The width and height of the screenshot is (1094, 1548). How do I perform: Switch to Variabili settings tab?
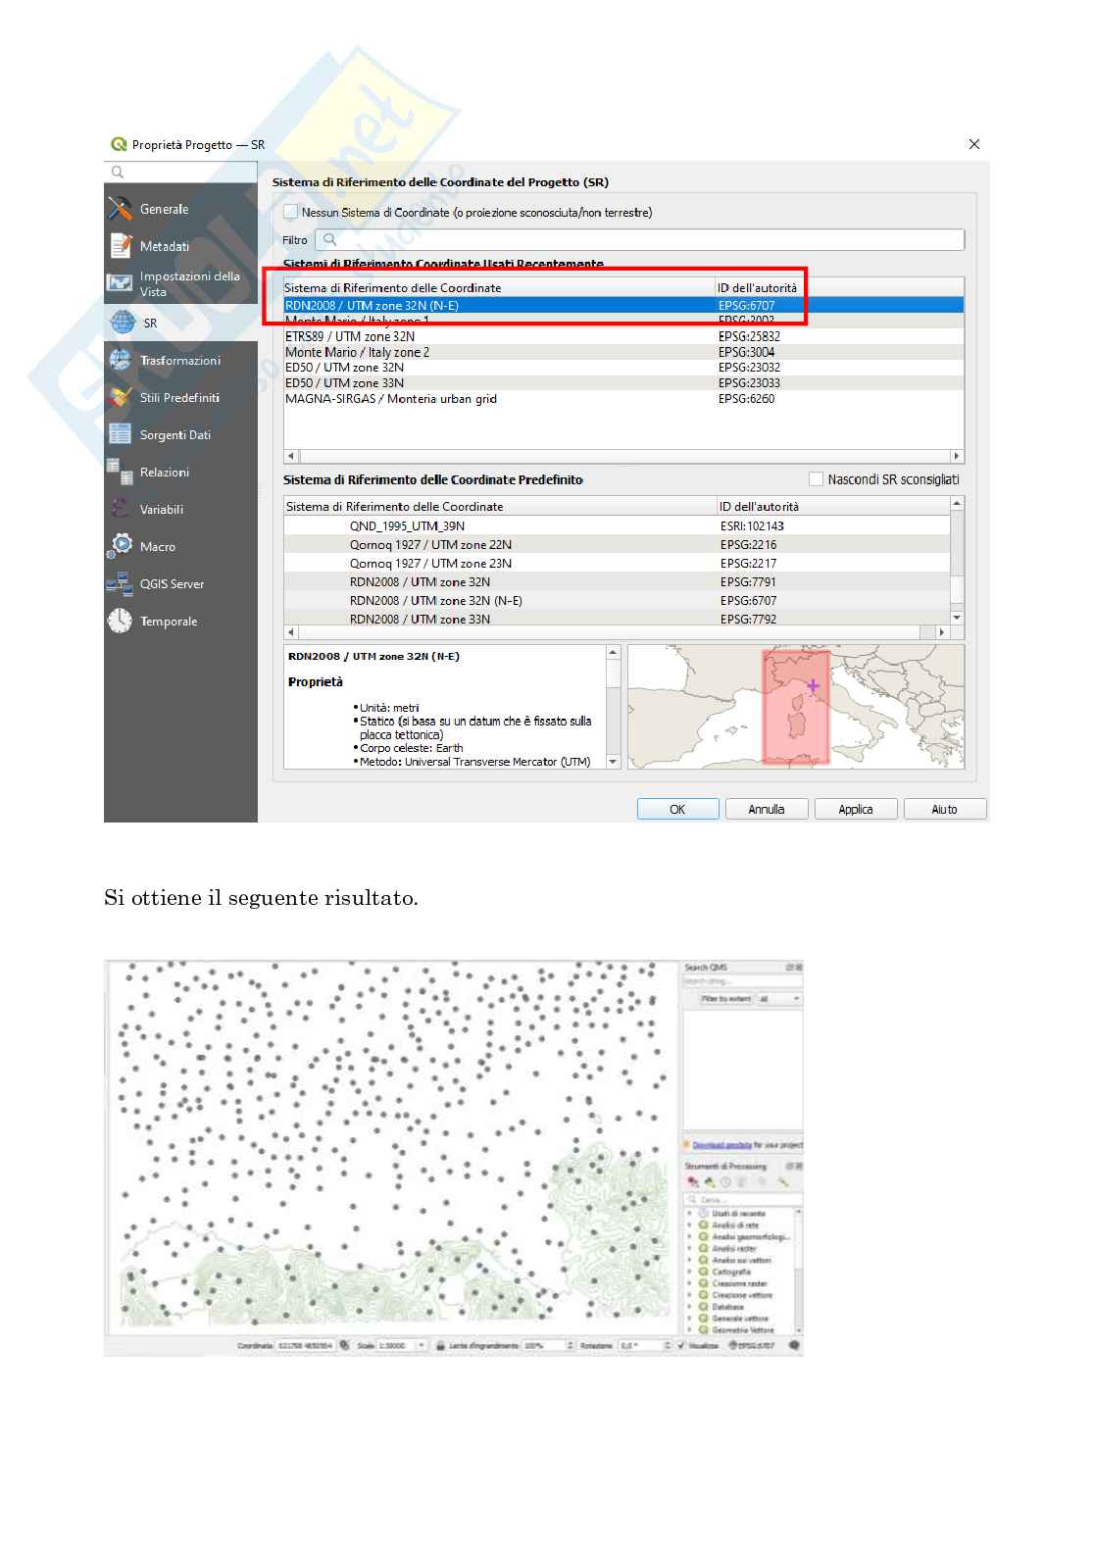[x=162, y=509]
